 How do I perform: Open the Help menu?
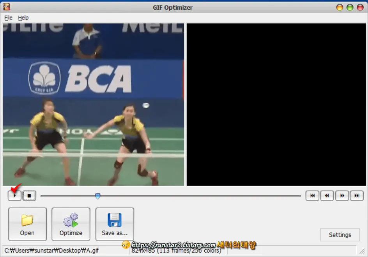(23, 18)
